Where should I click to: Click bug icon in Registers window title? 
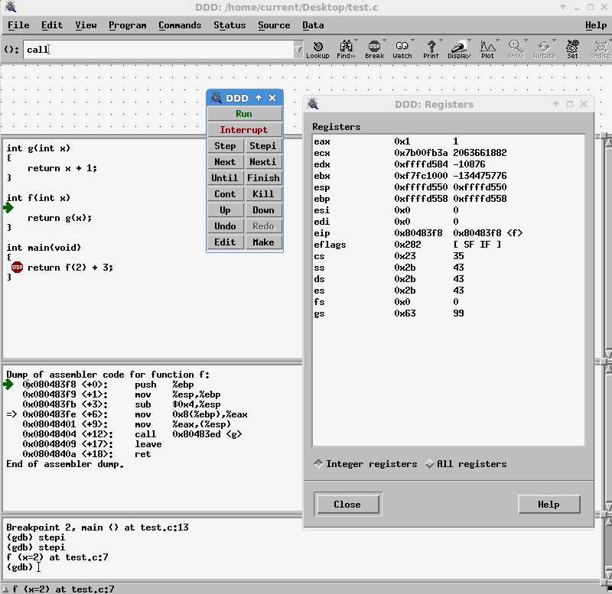click(313, 104)
